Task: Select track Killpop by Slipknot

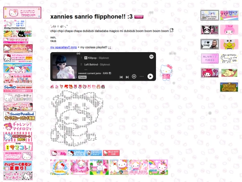Action: pyautogui.click(x=96, y=58)
